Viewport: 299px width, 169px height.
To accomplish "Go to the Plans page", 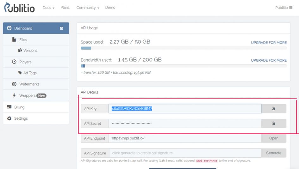I will pos(65,7).
